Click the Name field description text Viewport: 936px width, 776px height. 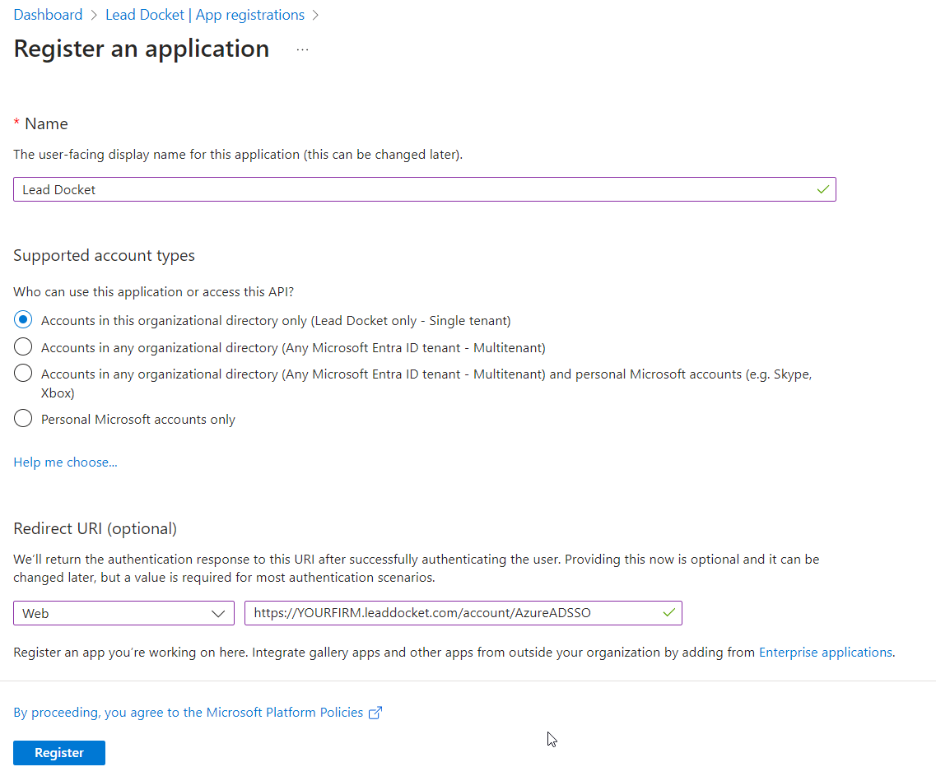238,155
